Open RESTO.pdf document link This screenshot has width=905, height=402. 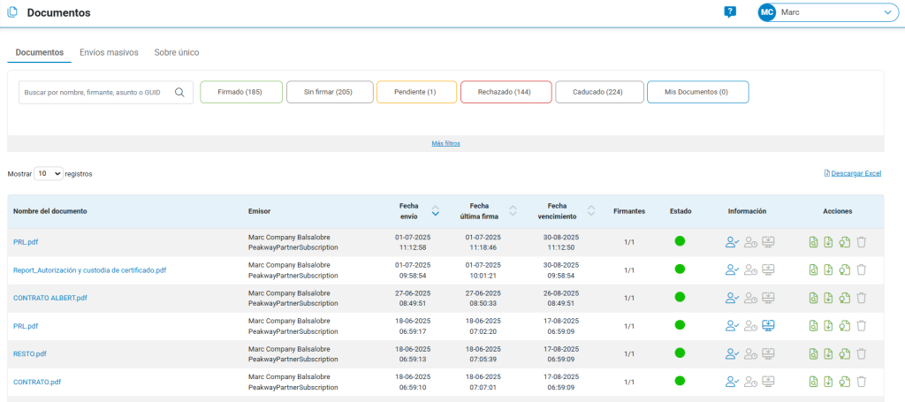29,354
